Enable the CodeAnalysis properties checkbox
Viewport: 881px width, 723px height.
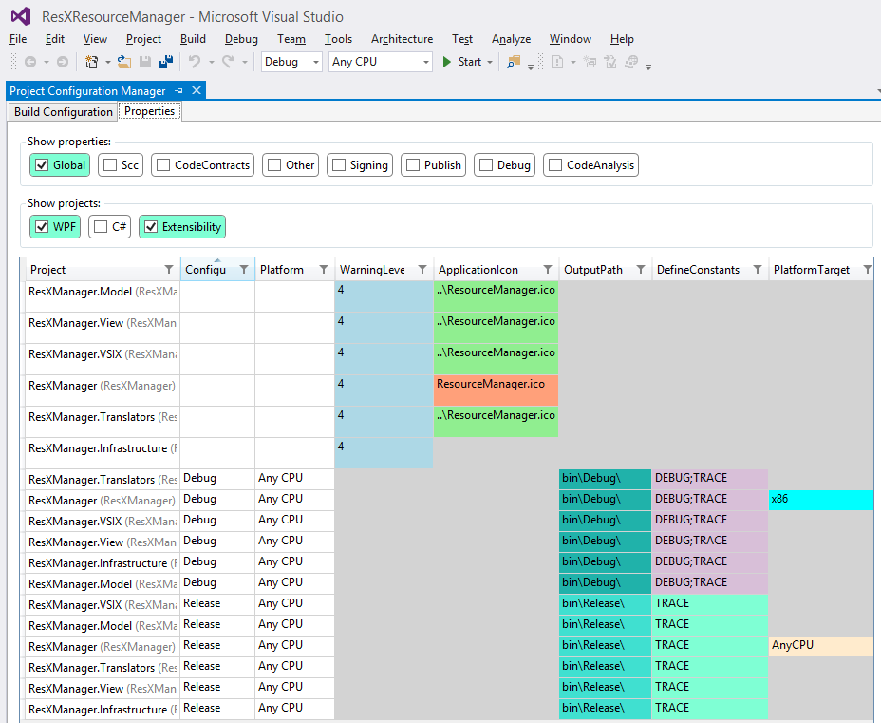coord(555,165)
